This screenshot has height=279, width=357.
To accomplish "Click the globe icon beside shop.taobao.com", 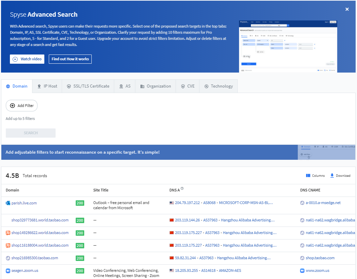I will (302, 258).
